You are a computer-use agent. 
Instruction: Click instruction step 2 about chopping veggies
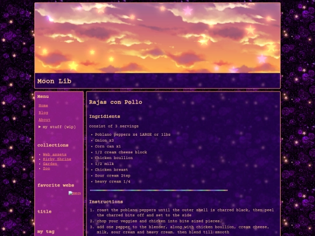tap(159, 221)
